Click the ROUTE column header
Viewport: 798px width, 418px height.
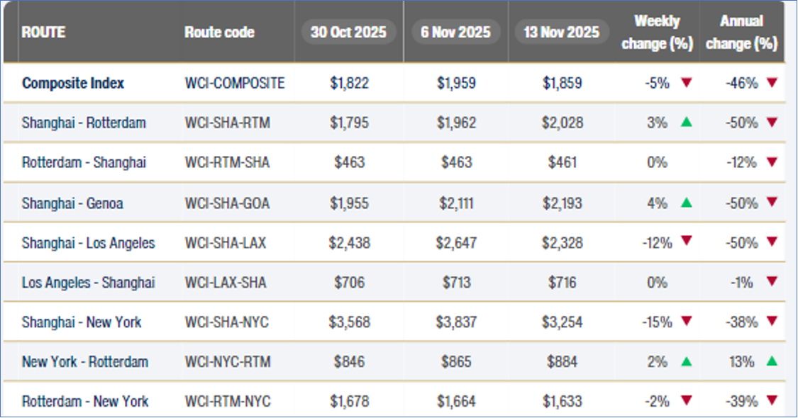coord(44,33)
